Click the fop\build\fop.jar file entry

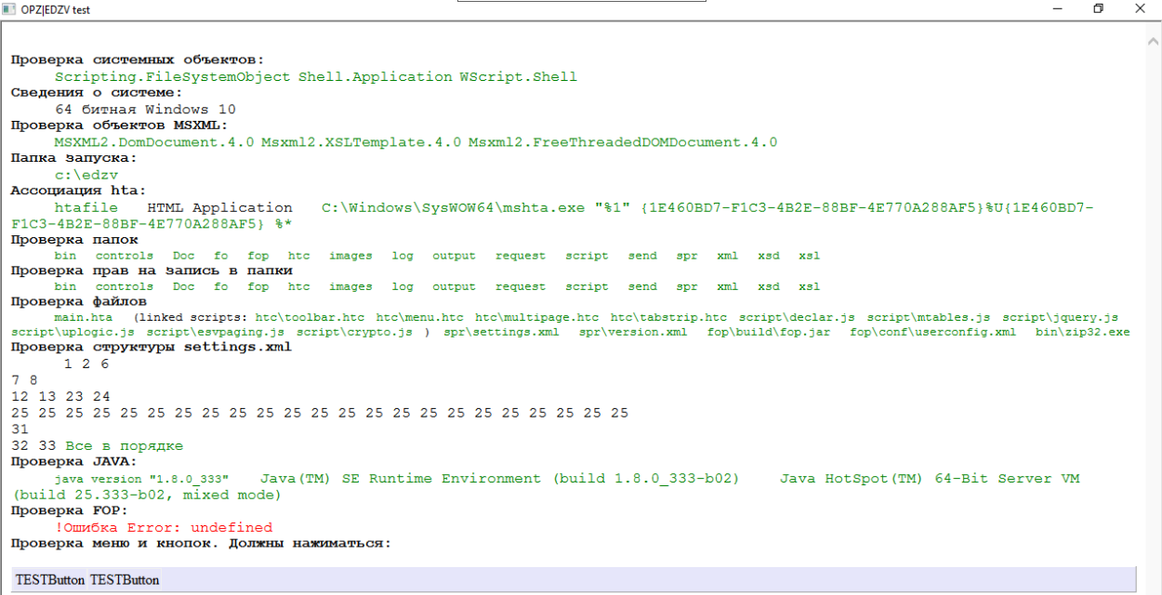769,332
